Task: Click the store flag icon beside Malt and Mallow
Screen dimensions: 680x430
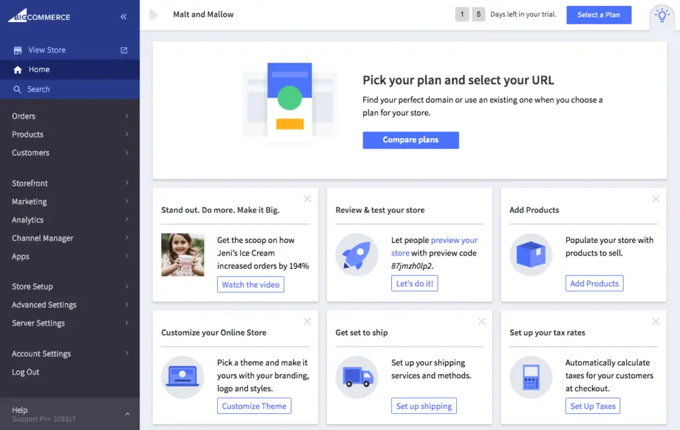Action: point(153,15)
